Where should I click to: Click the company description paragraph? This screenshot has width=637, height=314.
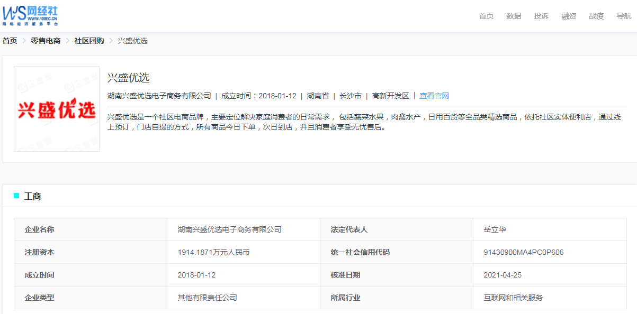(x=365, y=122)
